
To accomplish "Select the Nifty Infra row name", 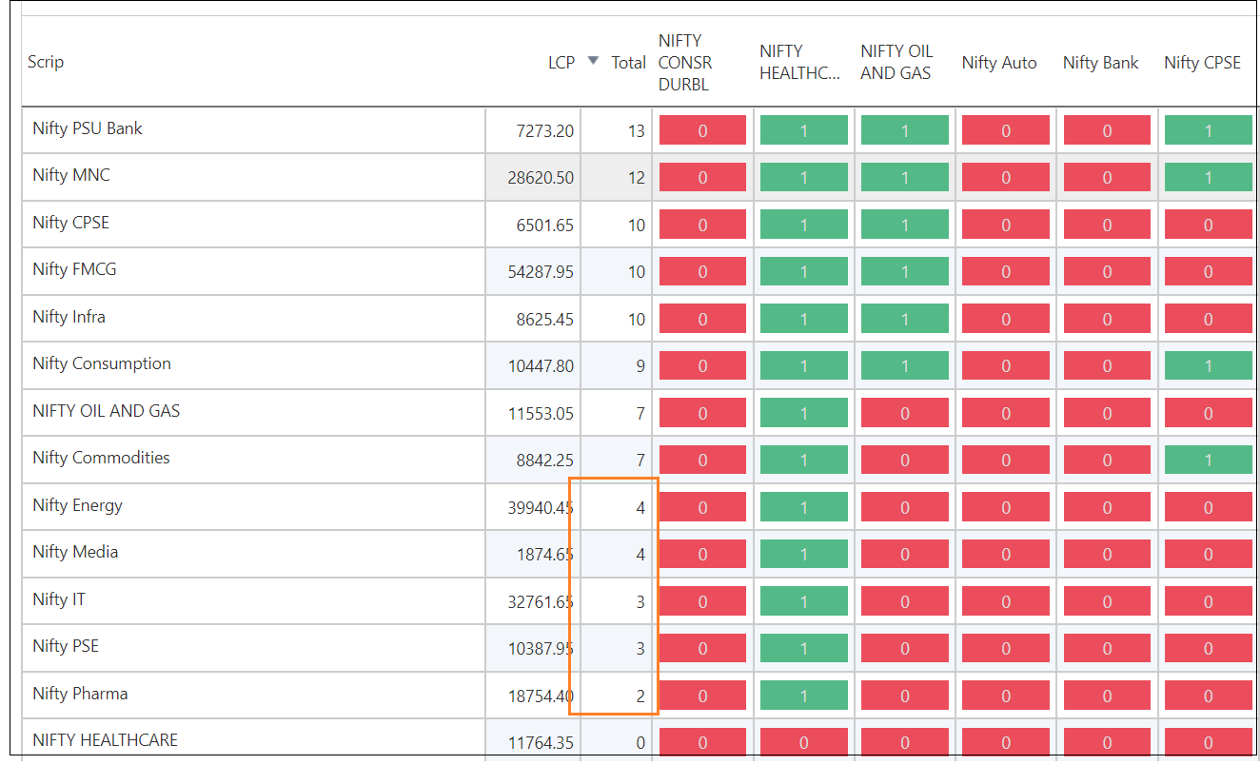I will click(69, 317).
